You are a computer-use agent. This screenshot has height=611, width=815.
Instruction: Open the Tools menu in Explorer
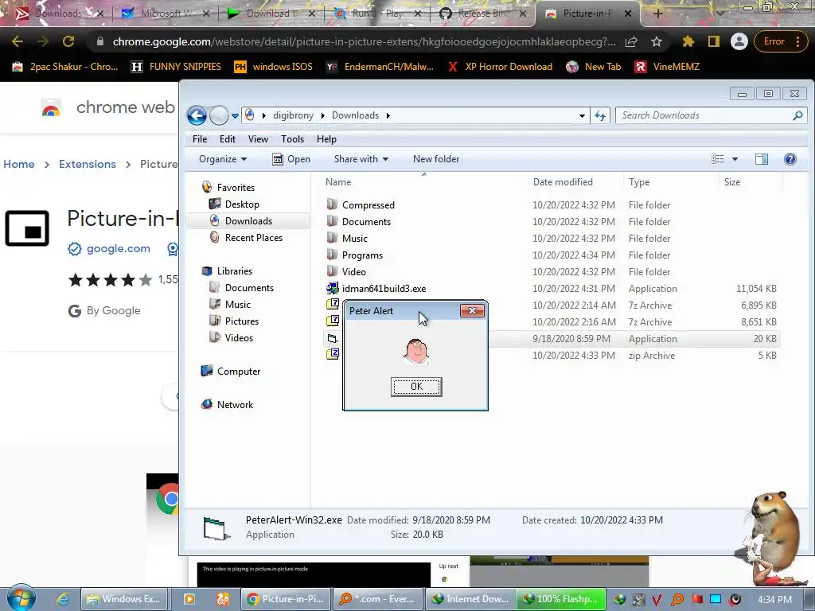(292, 139)
